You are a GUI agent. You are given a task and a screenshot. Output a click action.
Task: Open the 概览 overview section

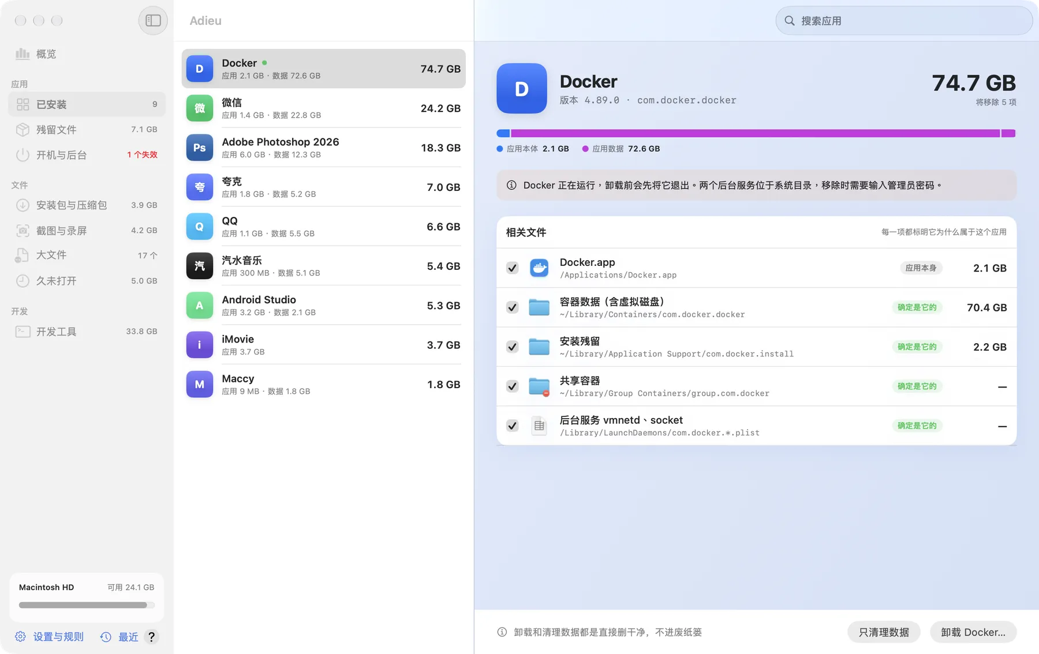(87, 54)
